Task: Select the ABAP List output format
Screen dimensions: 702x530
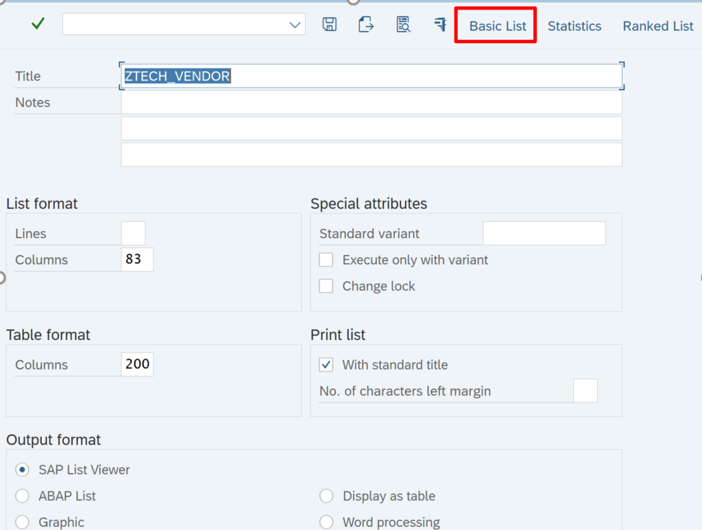Action: tap(21, 496)
